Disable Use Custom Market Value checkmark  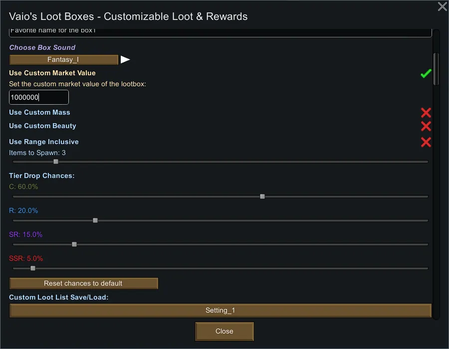click(426, 74)
